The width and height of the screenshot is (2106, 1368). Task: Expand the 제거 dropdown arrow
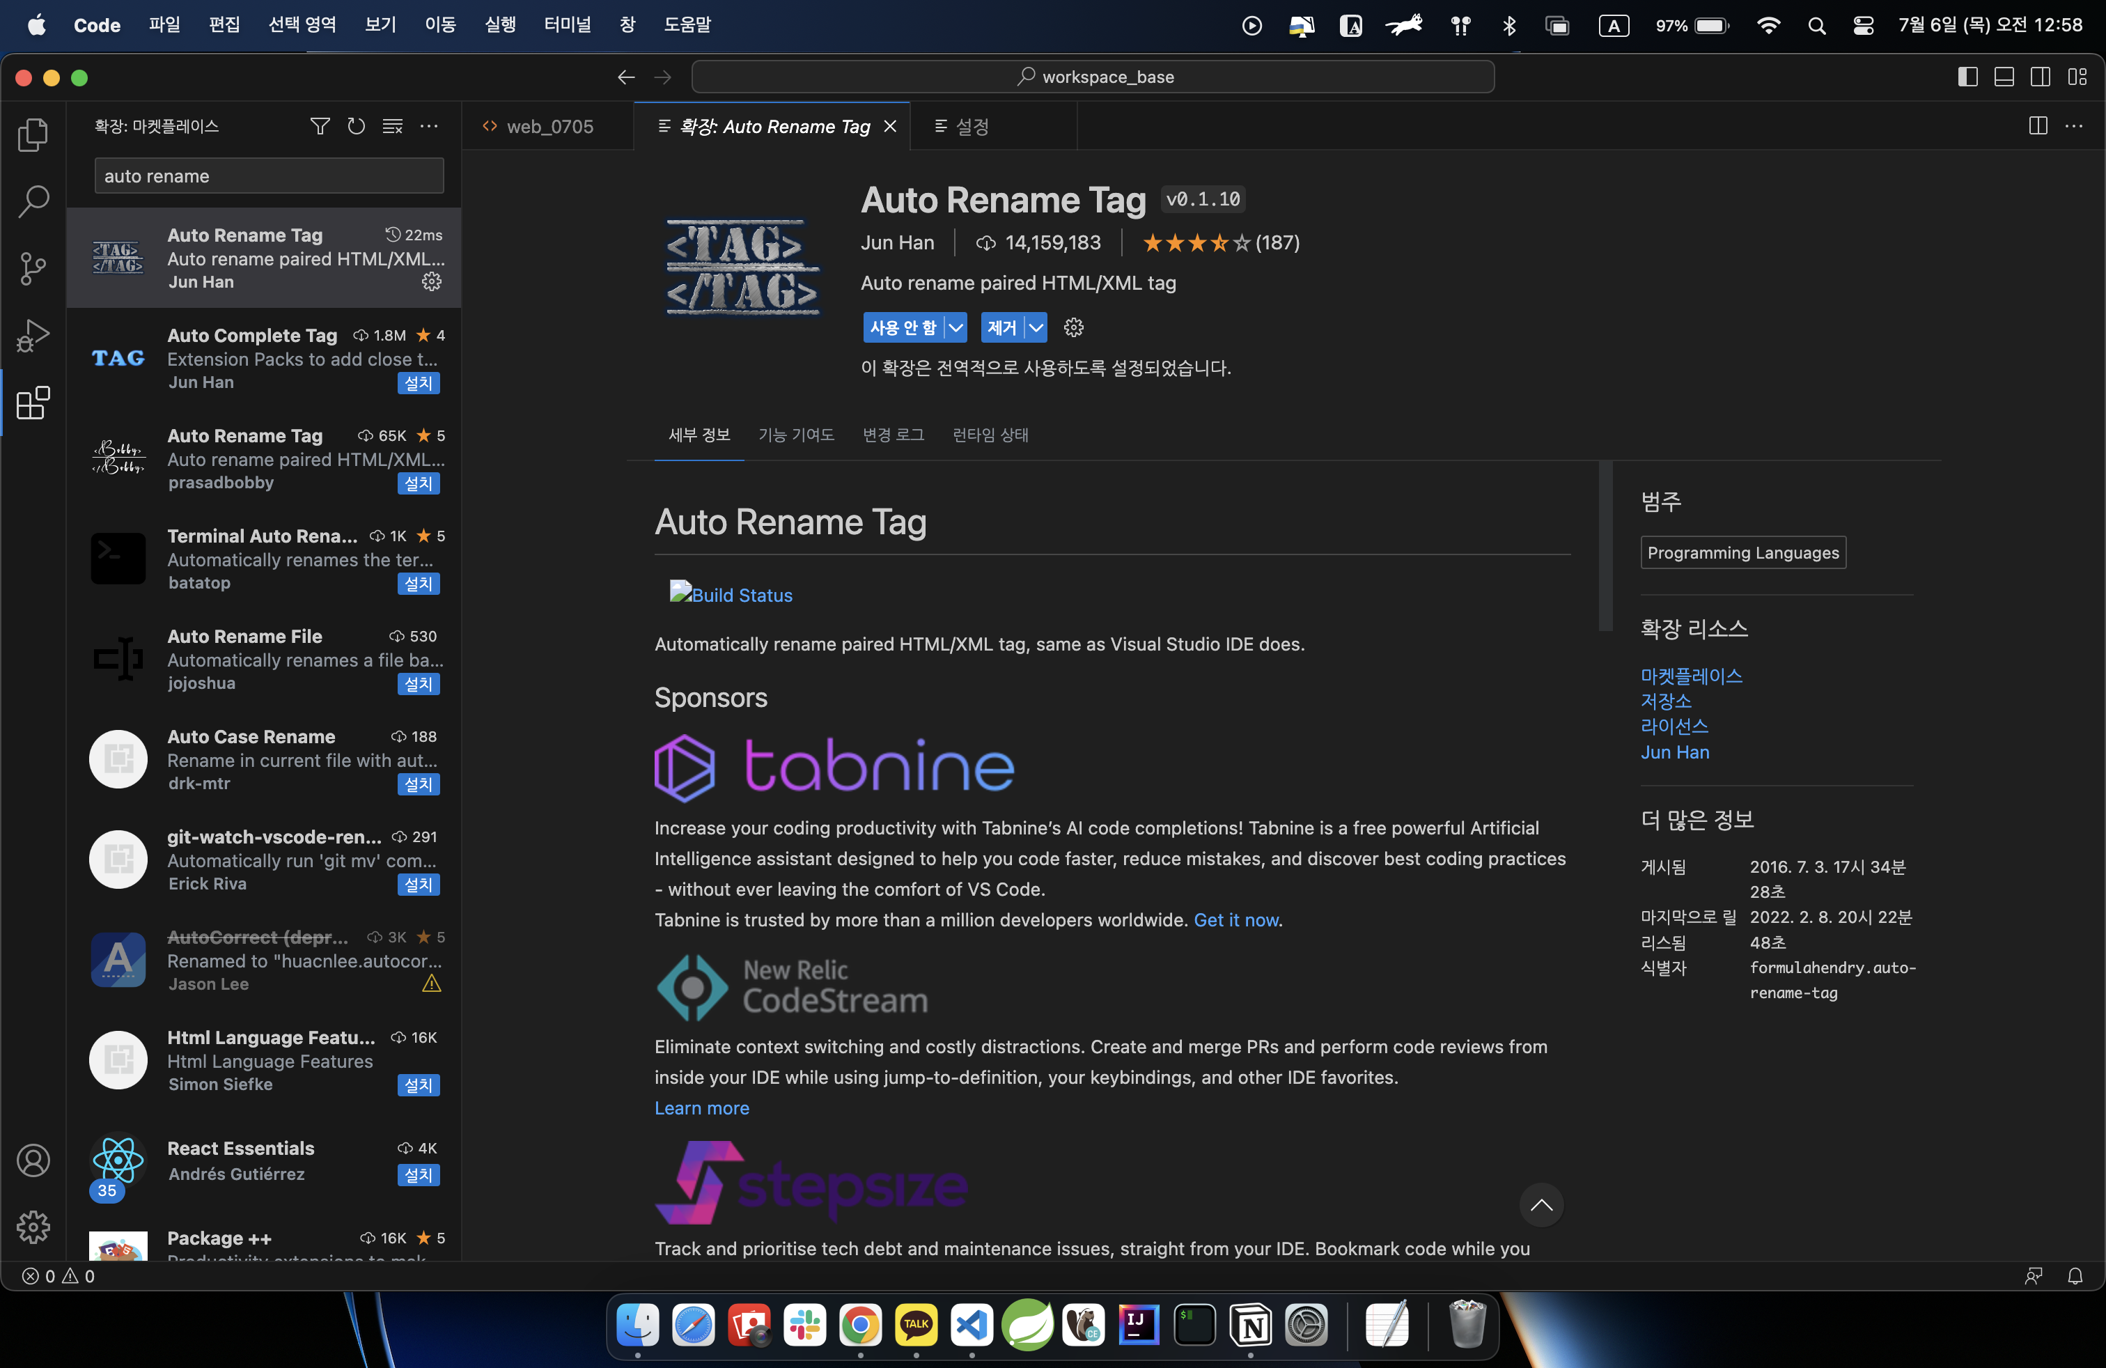click(1036, 327)
